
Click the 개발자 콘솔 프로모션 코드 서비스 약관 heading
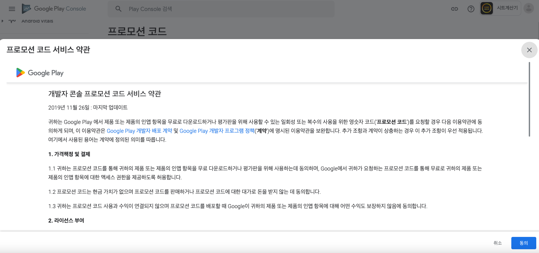[x=105, y=94]
